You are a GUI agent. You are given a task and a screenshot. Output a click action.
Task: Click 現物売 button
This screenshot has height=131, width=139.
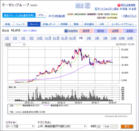click(x=101, y=31)
